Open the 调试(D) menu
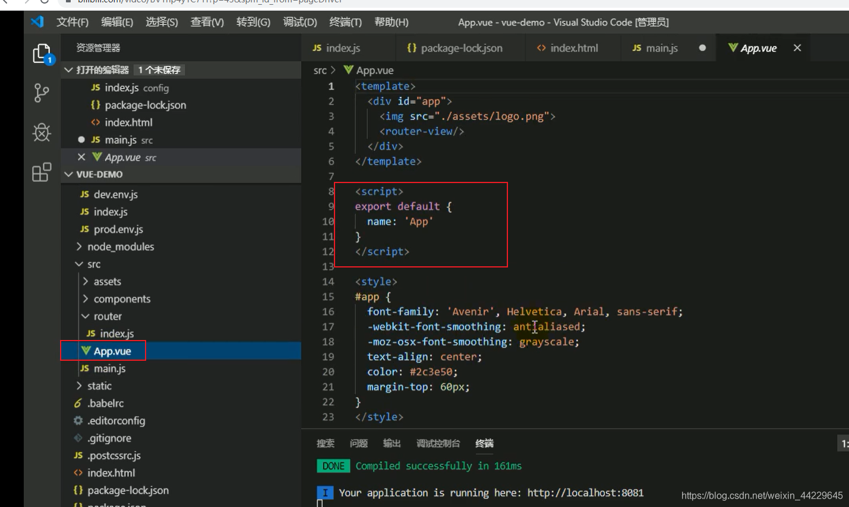Image resolution: width=849 pixels, height=507 pixels. 300,22
